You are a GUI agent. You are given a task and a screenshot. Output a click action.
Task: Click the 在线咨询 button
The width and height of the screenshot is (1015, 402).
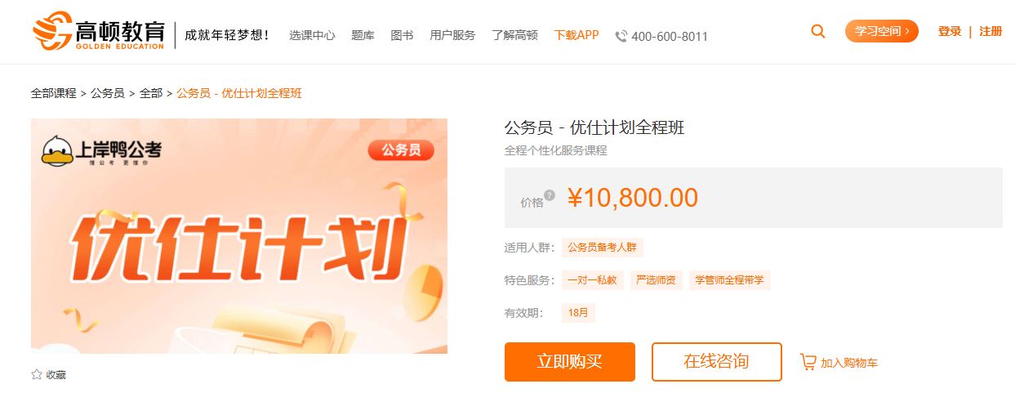coord(717,362)
